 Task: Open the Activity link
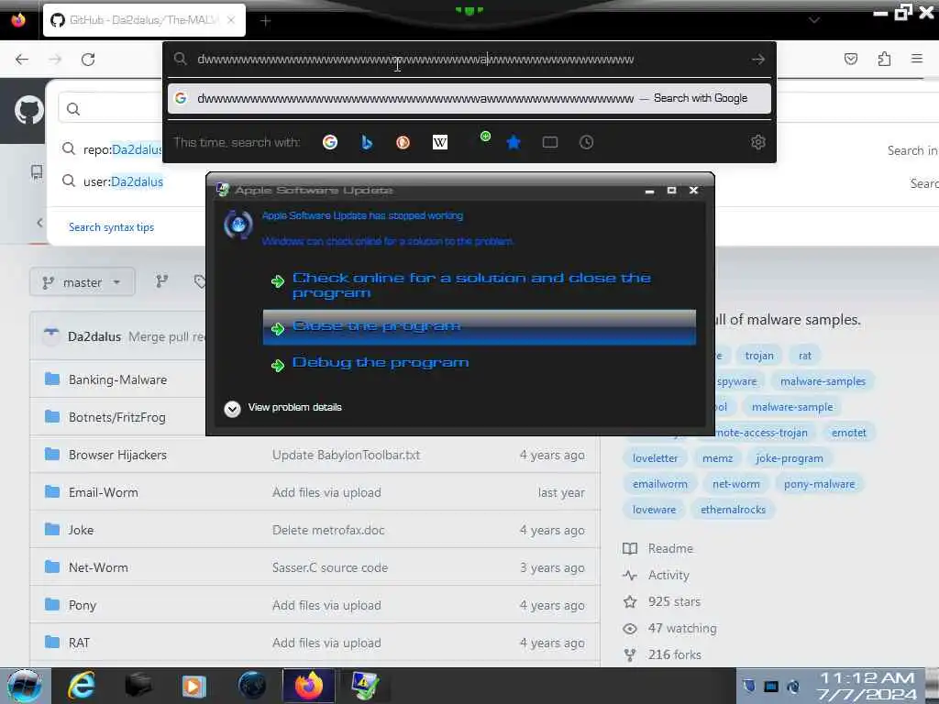click(656, 575)
